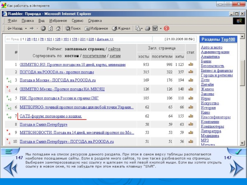Open statistics icon for GISMETEO.RU row
Viewport: 247px width, 185px height.
tap(191, 65)
